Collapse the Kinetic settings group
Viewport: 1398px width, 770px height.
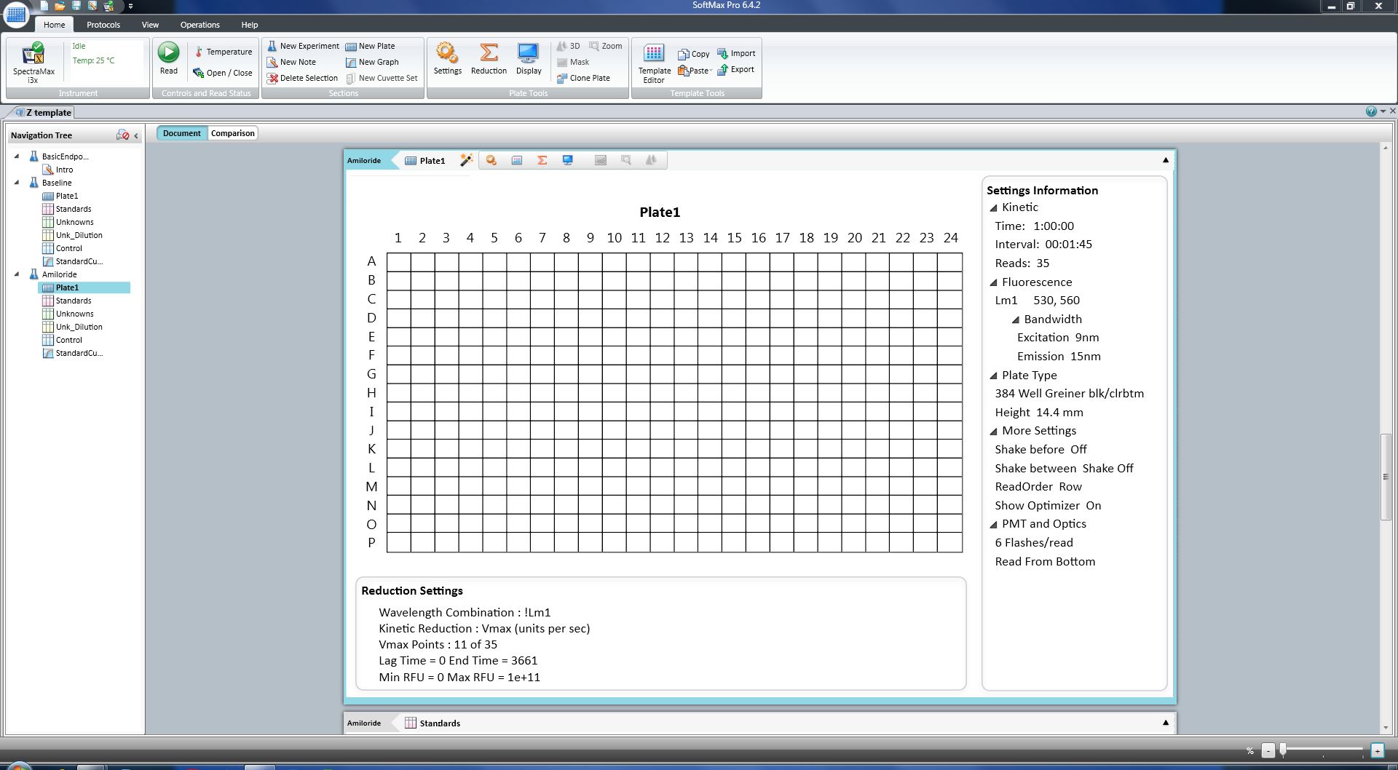pyautogui.click(x=993, y=208)
